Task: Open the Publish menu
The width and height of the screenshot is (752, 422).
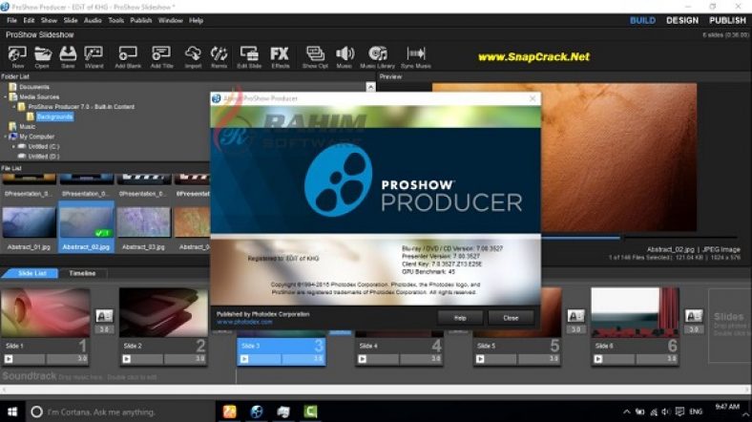Action: (x=140, y=20)
